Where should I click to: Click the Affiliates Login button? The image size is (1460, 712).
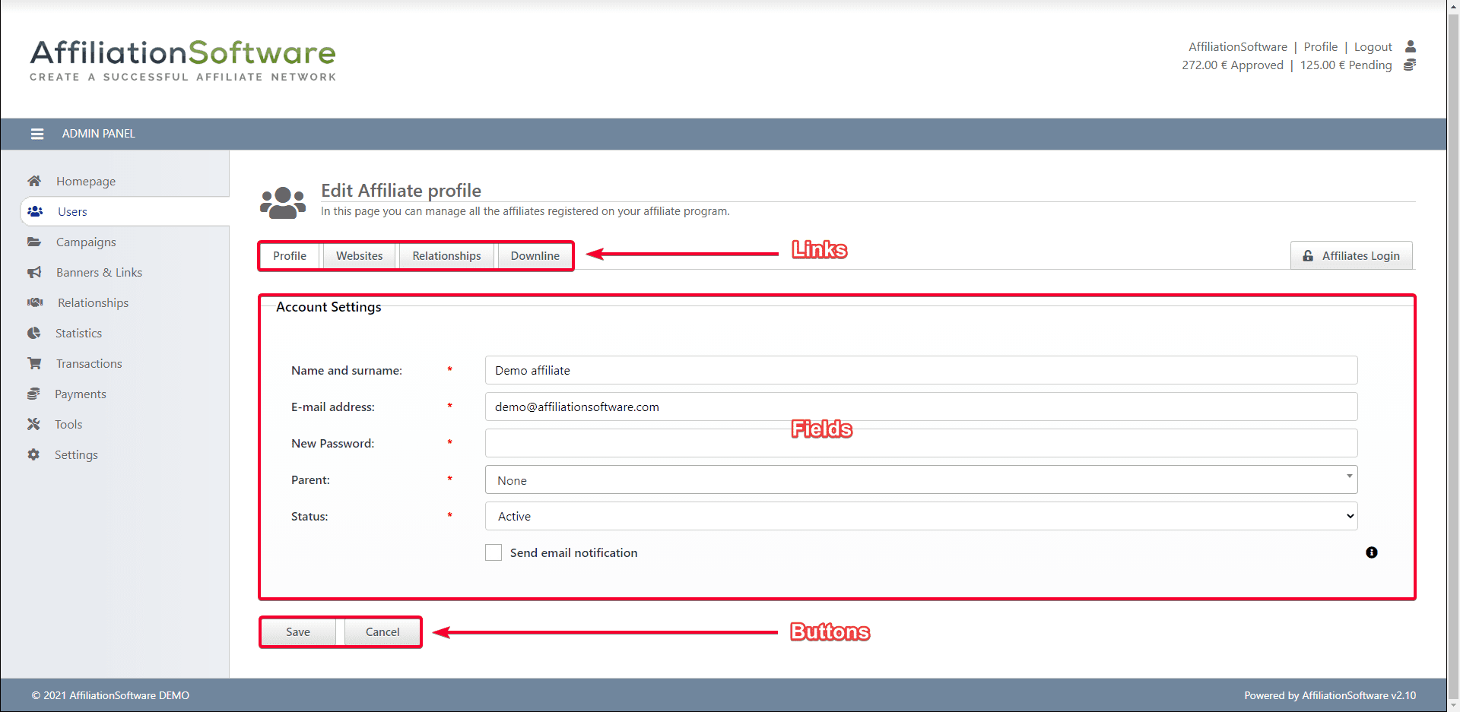coord(1351,256)
